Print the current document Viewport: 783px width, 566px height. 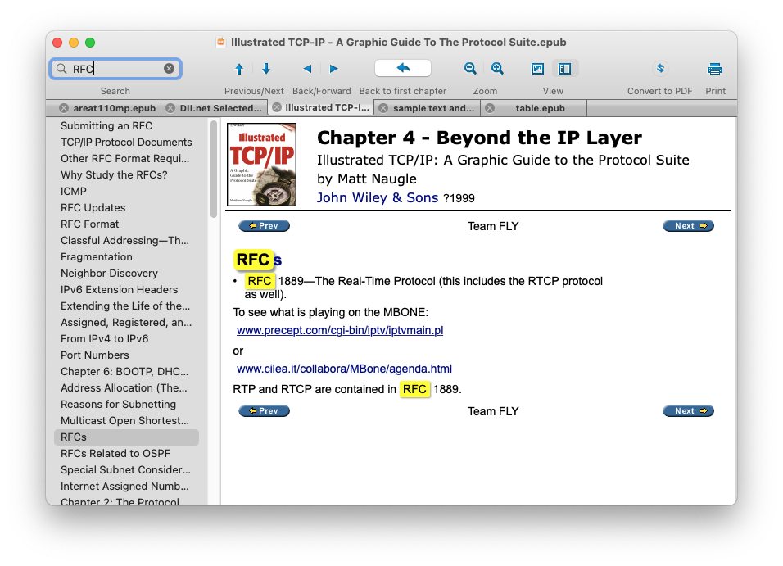715,69
